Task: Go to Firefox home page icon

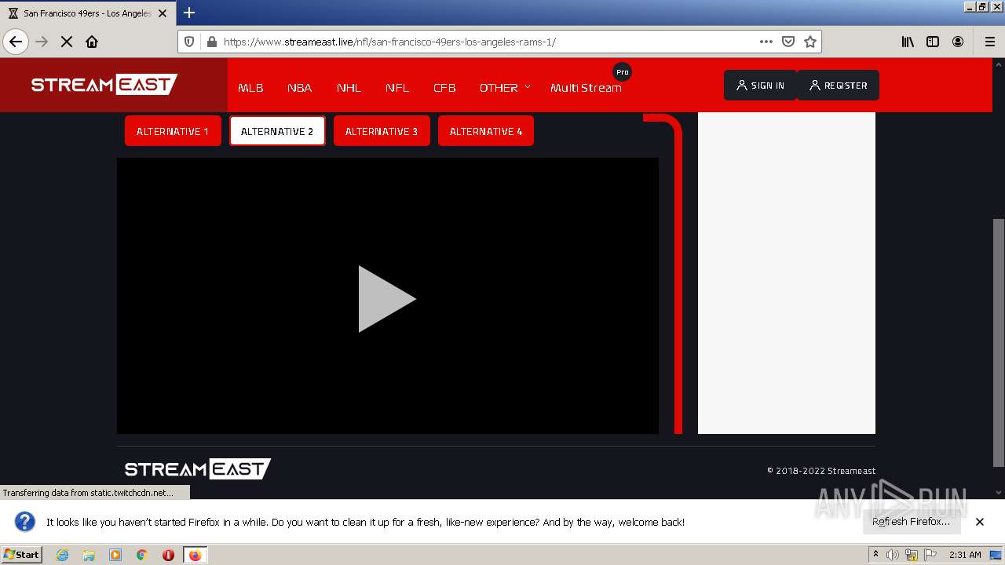Action: pos(92,42)
